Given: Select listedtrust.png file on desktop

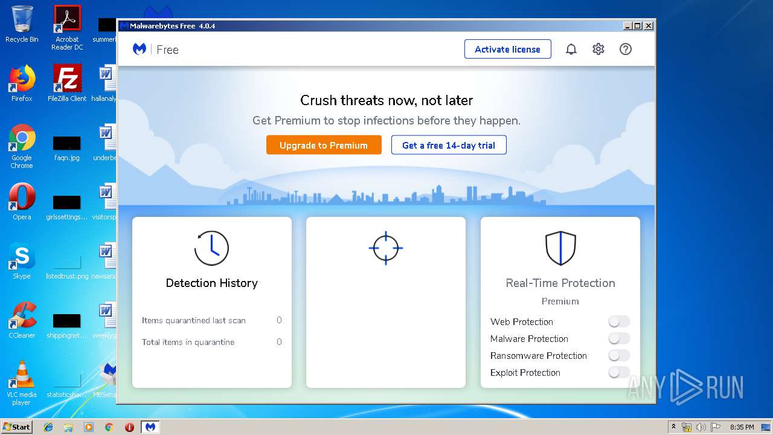Looking at the screenshot, I should (x=67, y=266).
